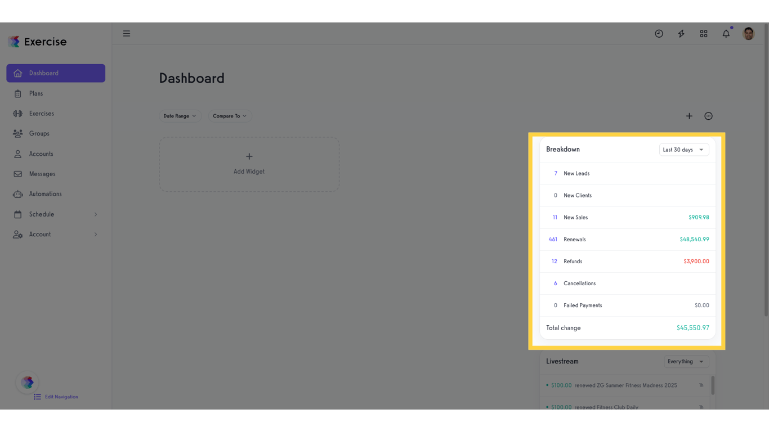Open the apps grid icon
This screenshot has width=769, height=432.
704,33
